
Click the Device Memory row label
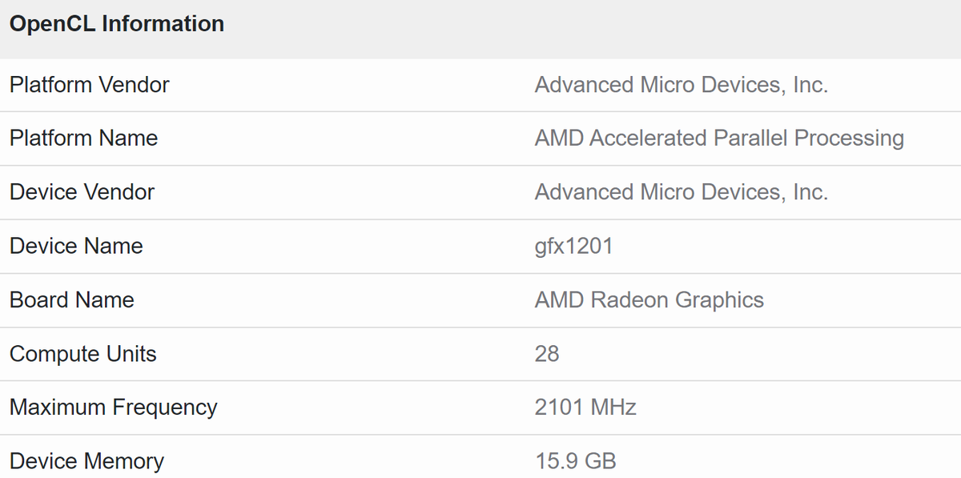[86, 461]
